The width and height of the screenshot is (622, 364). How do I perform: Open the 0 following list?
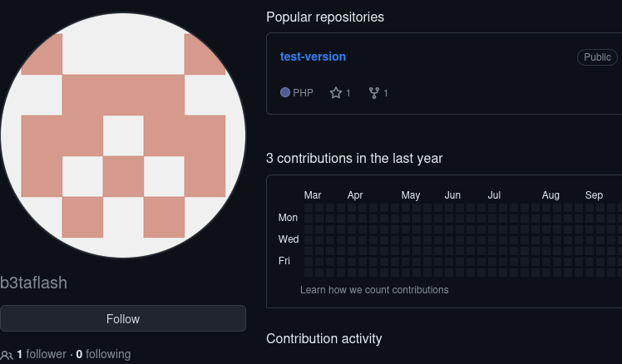(103, 354)
